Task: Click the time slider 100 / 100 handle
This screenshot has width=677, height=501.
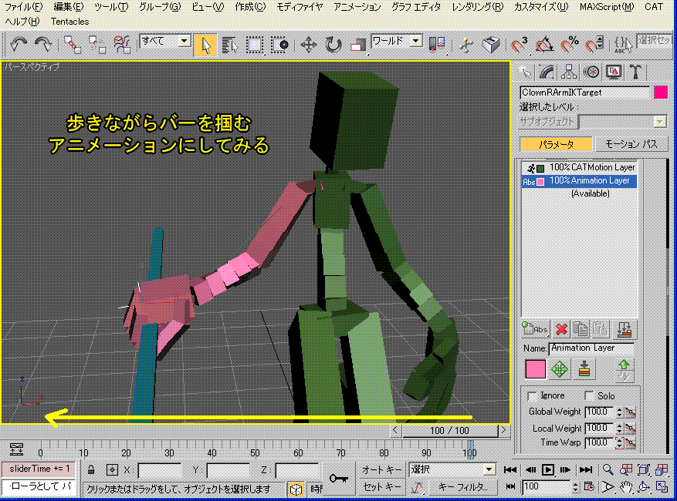Action: coord(449,430)
